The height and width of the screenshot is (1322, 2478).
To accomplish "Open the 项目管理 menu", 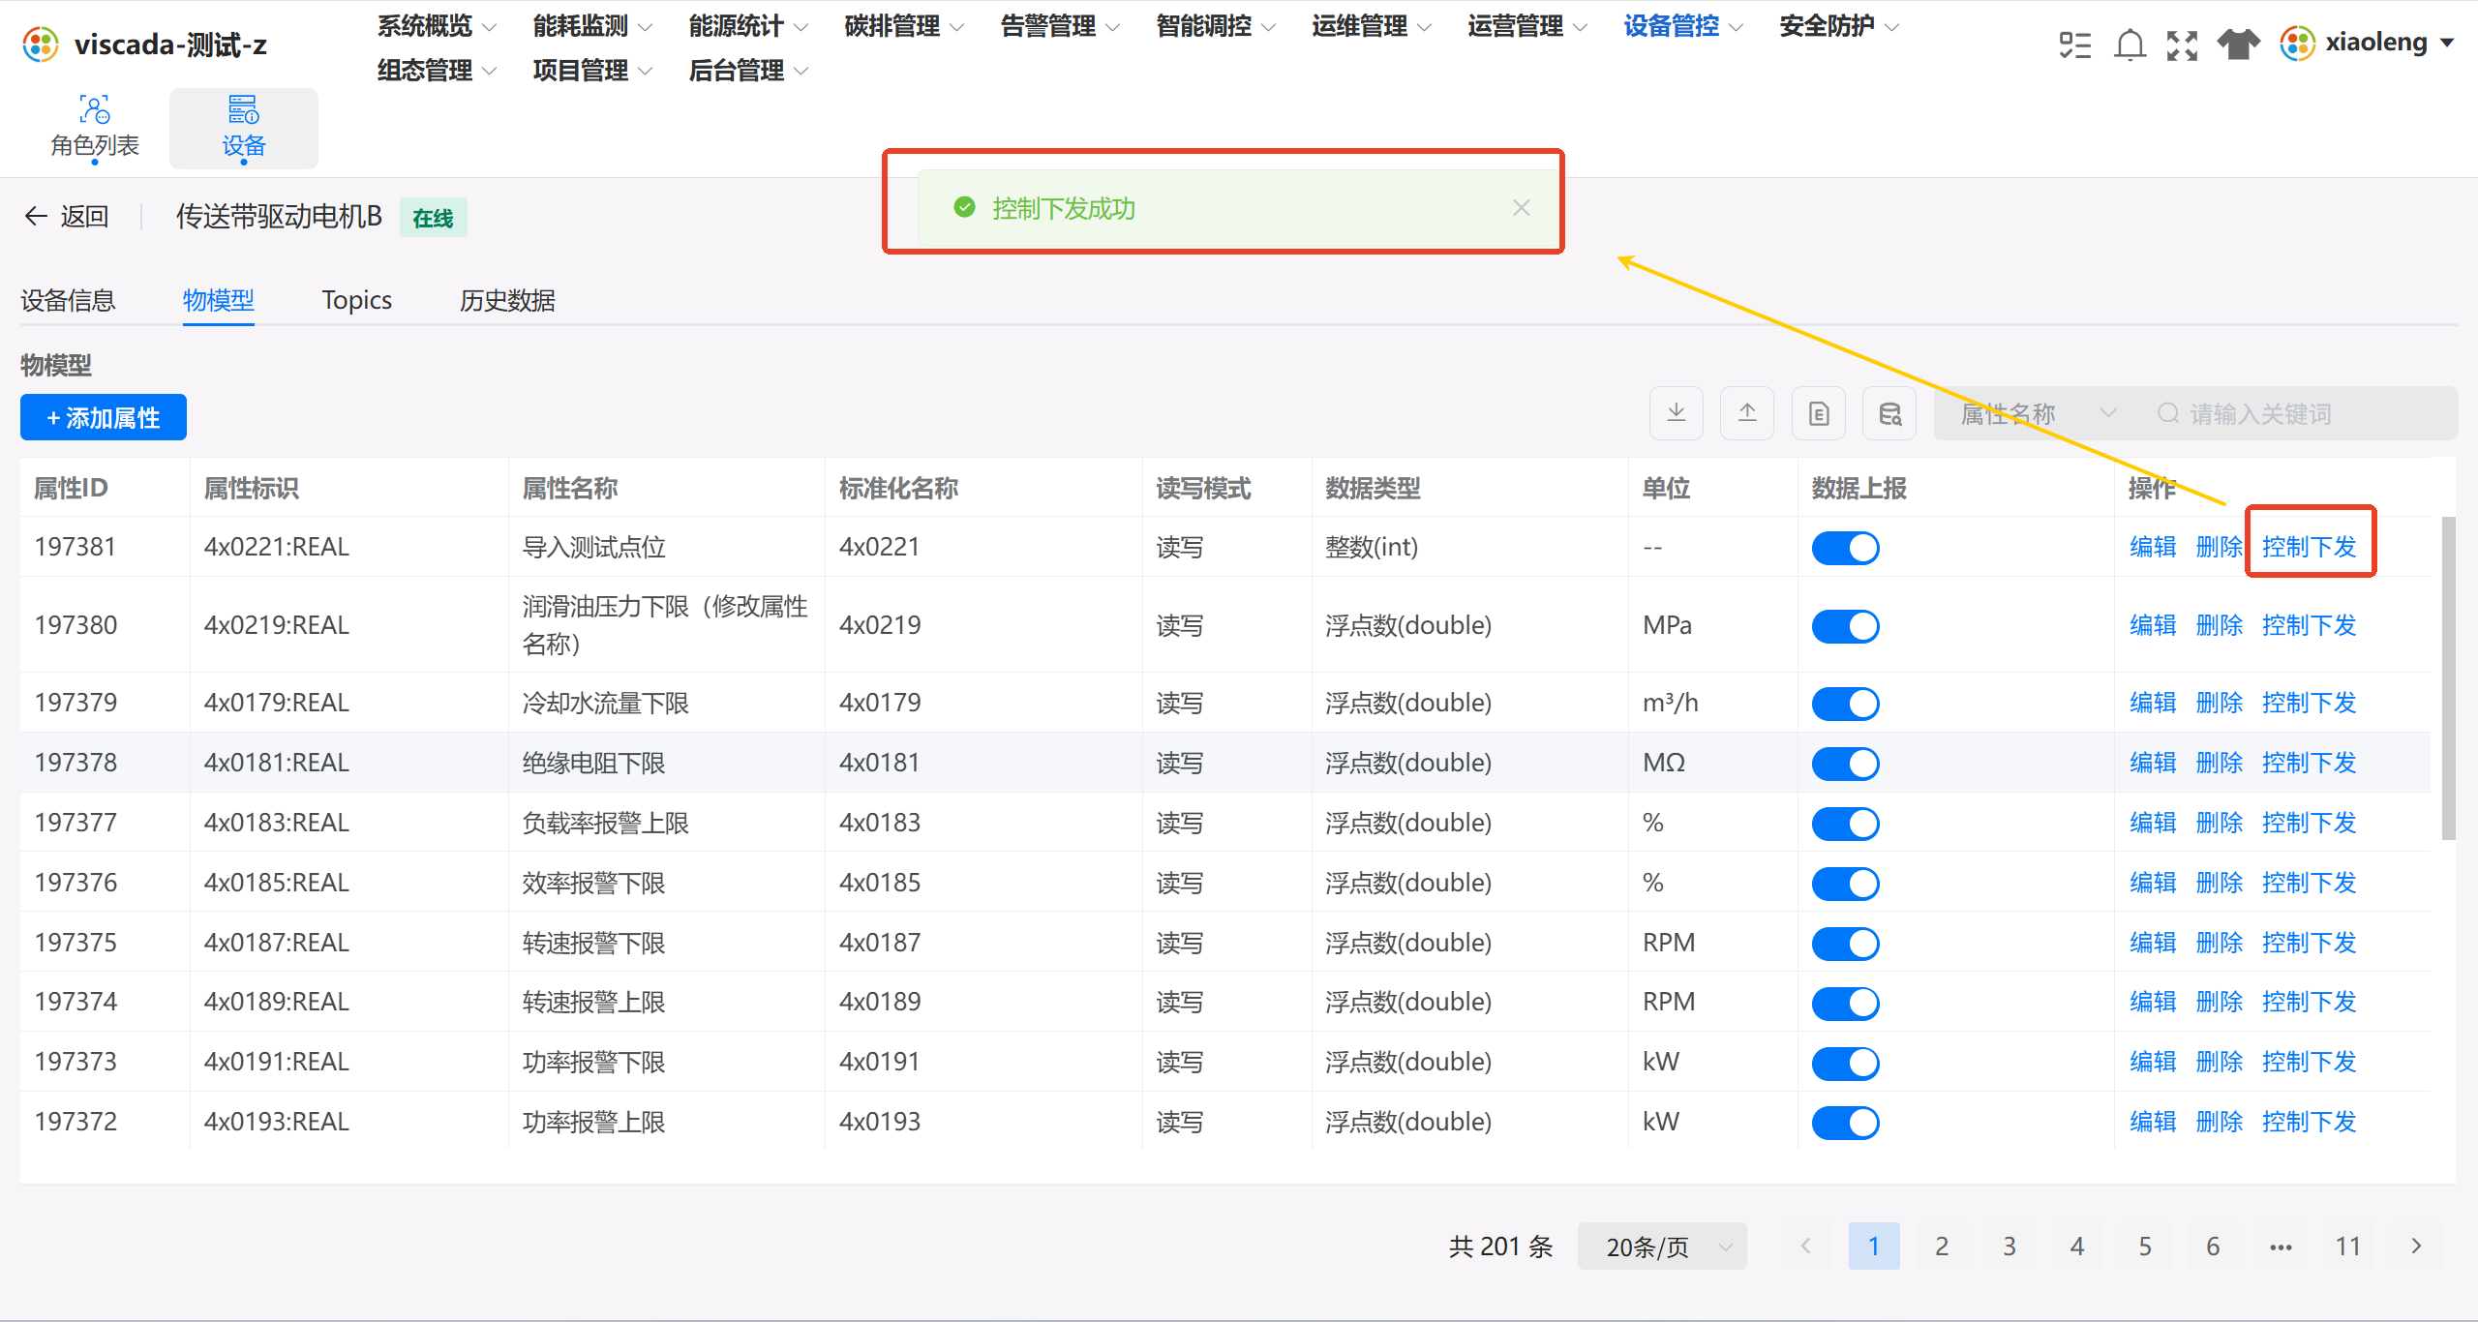I will 592,71.
